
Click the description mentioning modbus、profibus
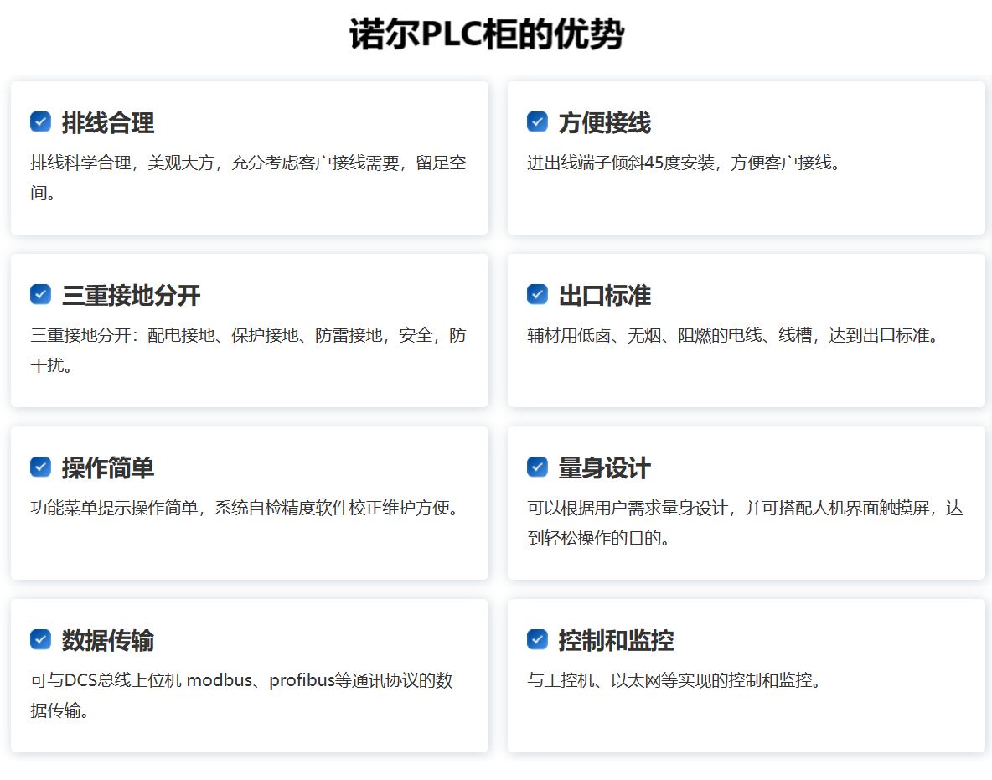pyautogui.click(x=241, y=696)
